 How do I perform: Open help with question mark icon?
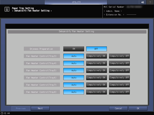(x=150, y=2)
